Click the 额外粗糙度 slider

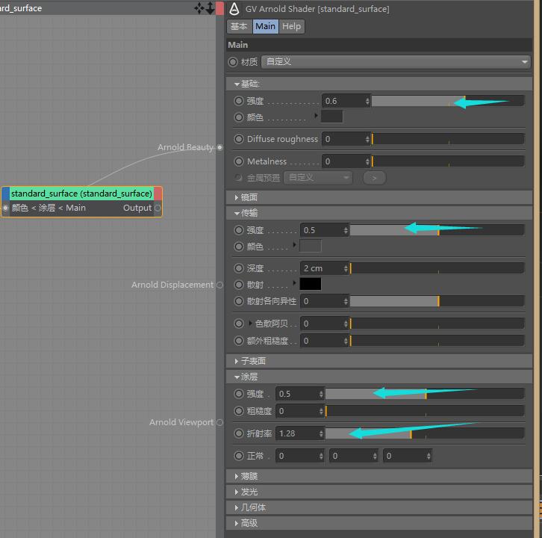click(437, 341)
